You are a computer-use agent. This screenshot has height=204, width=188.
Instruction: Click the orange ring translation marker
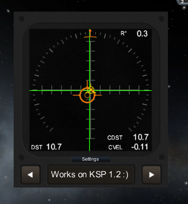[87, 95]
